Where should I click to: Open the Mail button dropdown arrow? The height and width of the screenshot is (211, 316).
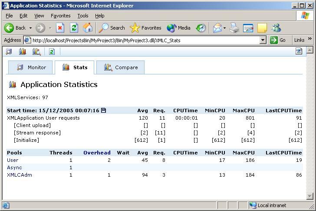(x=224, y=28)
